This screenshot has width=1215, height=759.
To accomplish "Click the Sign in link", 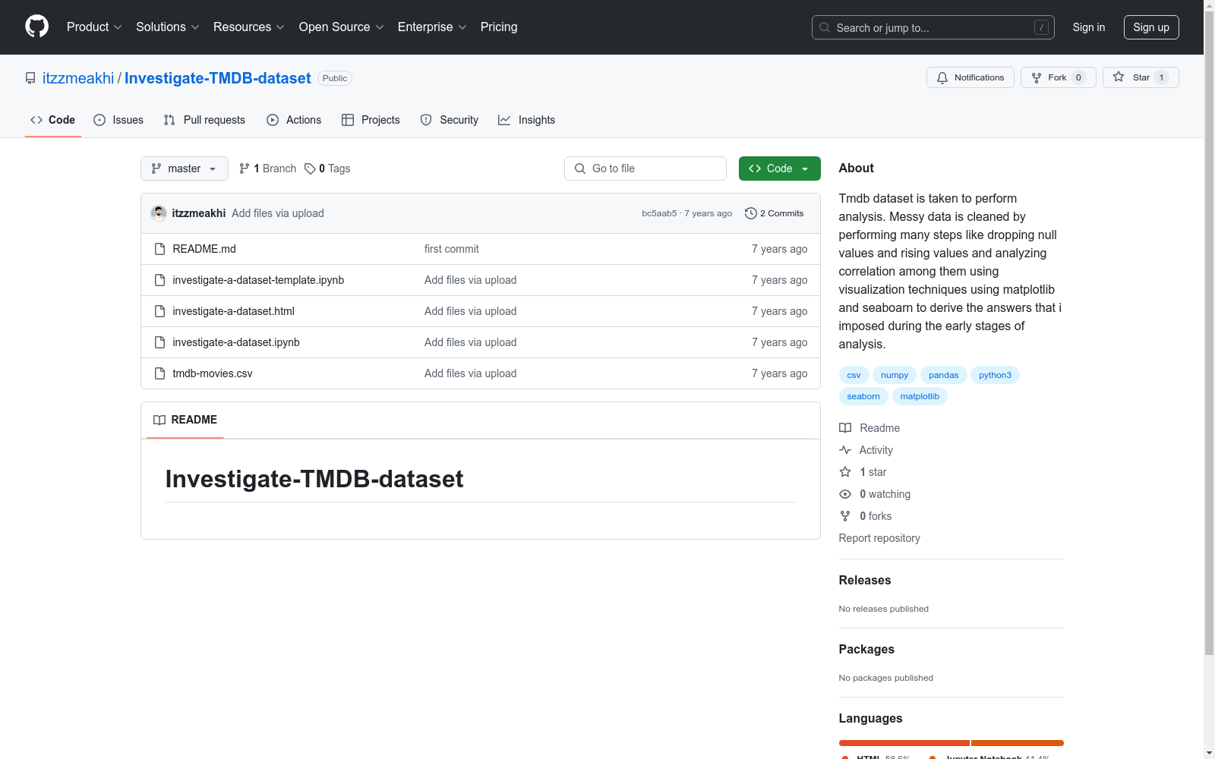I will (1089, 27).
